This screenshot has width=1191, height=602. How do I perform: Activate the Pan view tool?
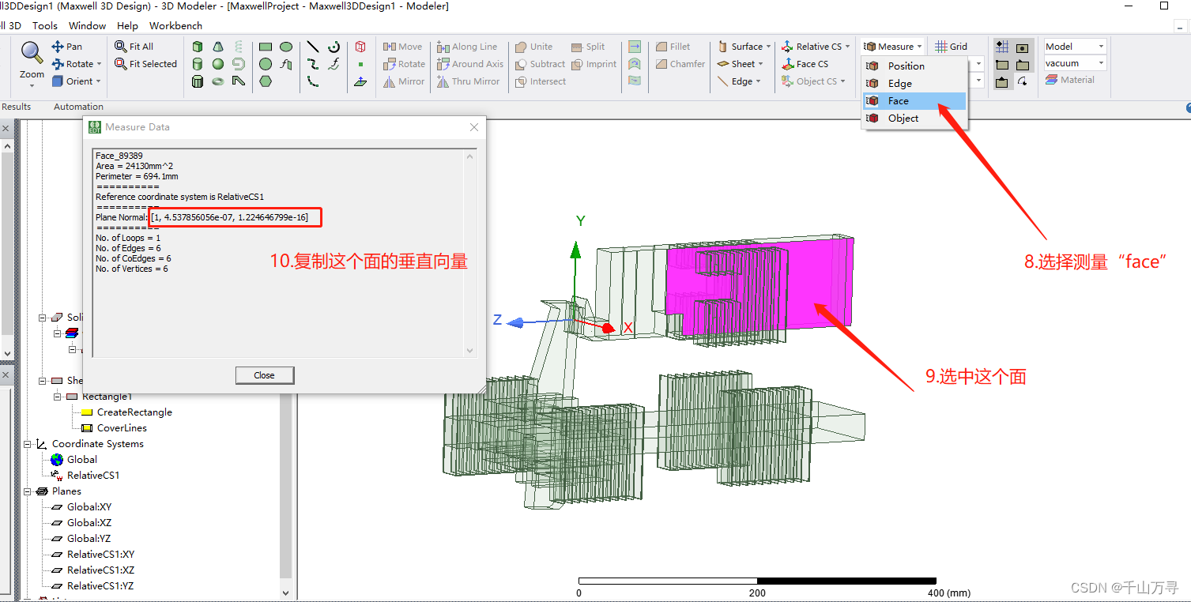tap(66, 47)
